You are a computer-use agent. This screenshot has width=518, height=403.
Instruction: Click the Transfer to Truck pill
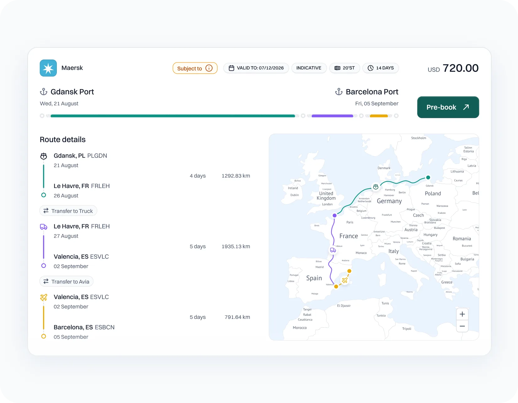tap(68, 211)
